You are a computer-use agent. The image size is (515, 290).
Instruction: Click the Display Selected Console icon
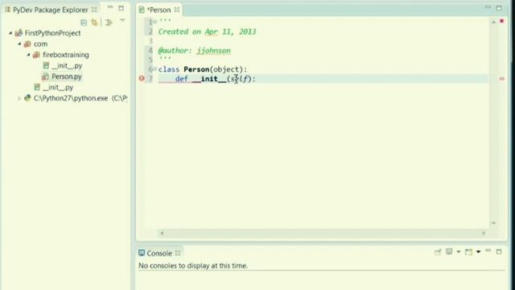(449, 251)
